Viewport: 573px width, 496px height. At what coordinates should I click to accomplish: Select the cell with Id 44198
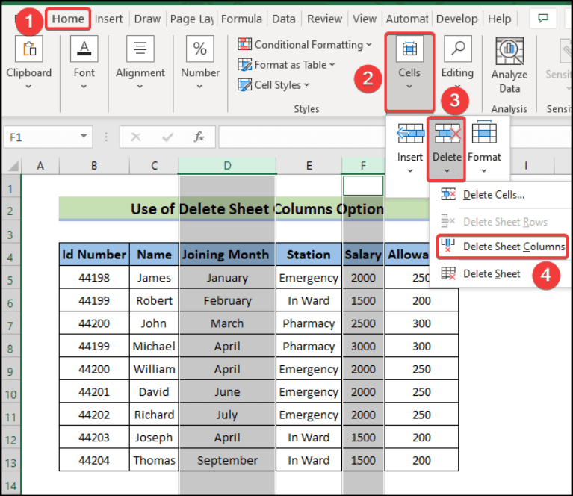coord(94,277)
